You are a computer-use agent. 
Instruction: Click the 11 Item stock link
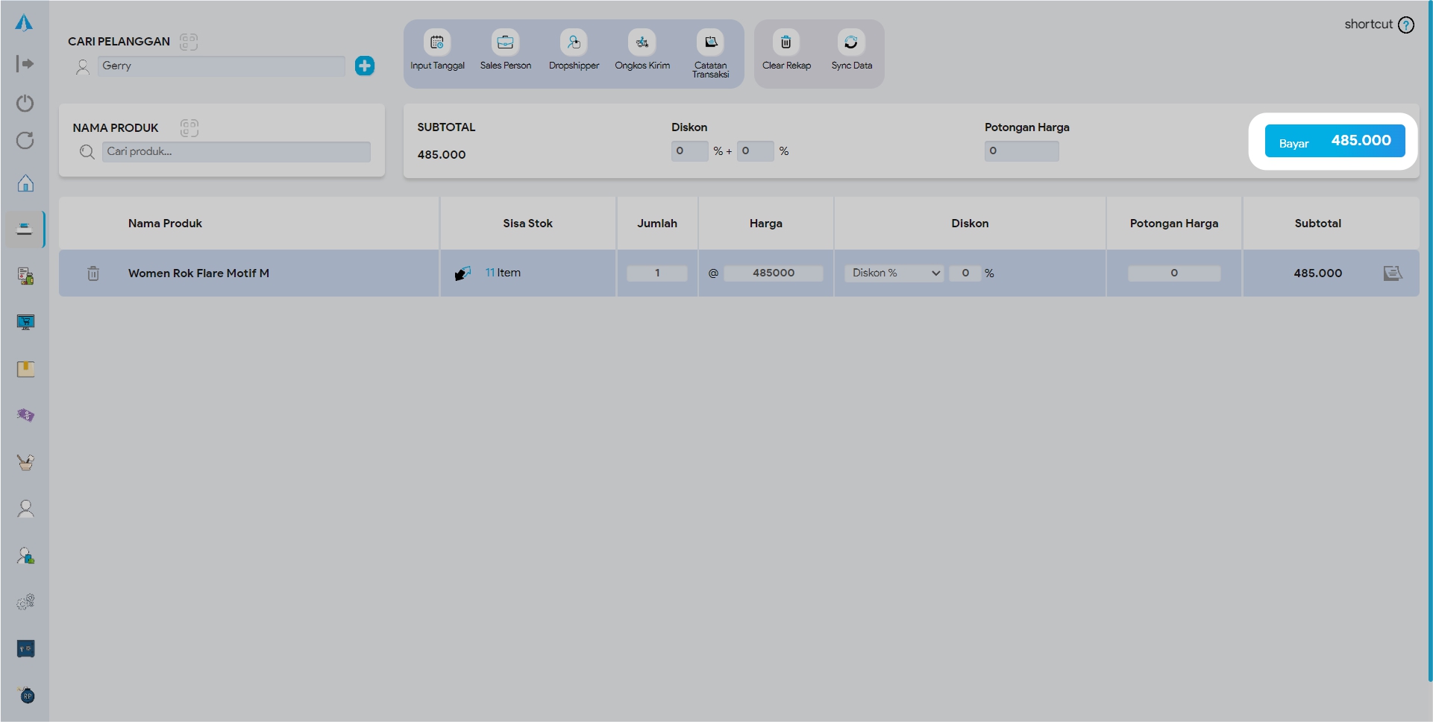point(503,273)
